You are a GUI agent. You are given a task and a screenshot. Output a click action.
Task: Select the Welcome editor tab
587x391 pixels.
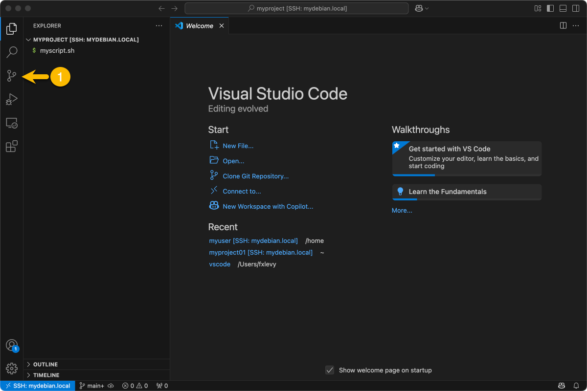[199, 26]
